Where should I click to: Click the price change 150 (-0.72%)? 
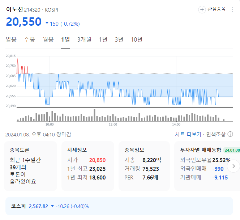point(63,24)
